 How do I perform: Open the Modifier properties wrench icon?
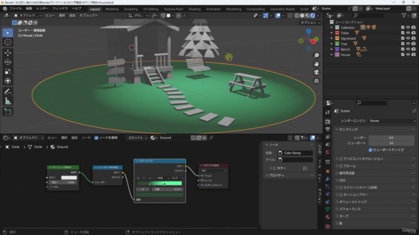pos(328,179)
